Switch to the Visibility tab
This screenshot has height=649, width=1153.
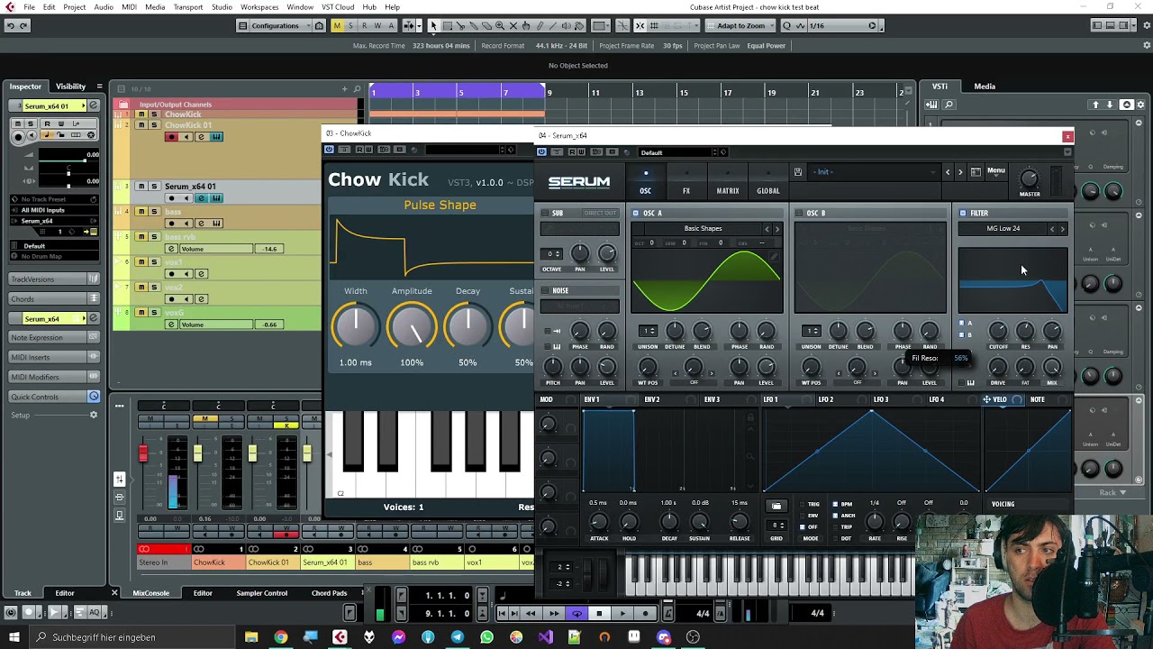70,87
